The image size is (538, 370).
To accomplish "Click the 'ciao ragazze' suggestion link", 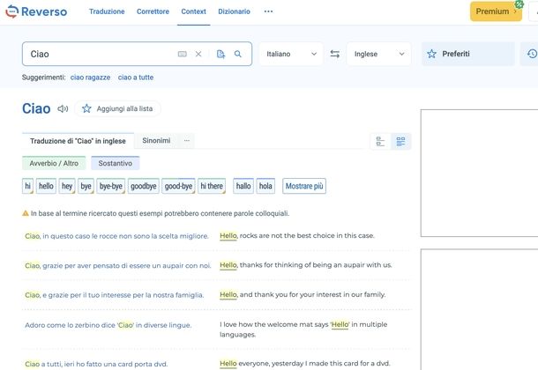I will click(x=90, y=78).
